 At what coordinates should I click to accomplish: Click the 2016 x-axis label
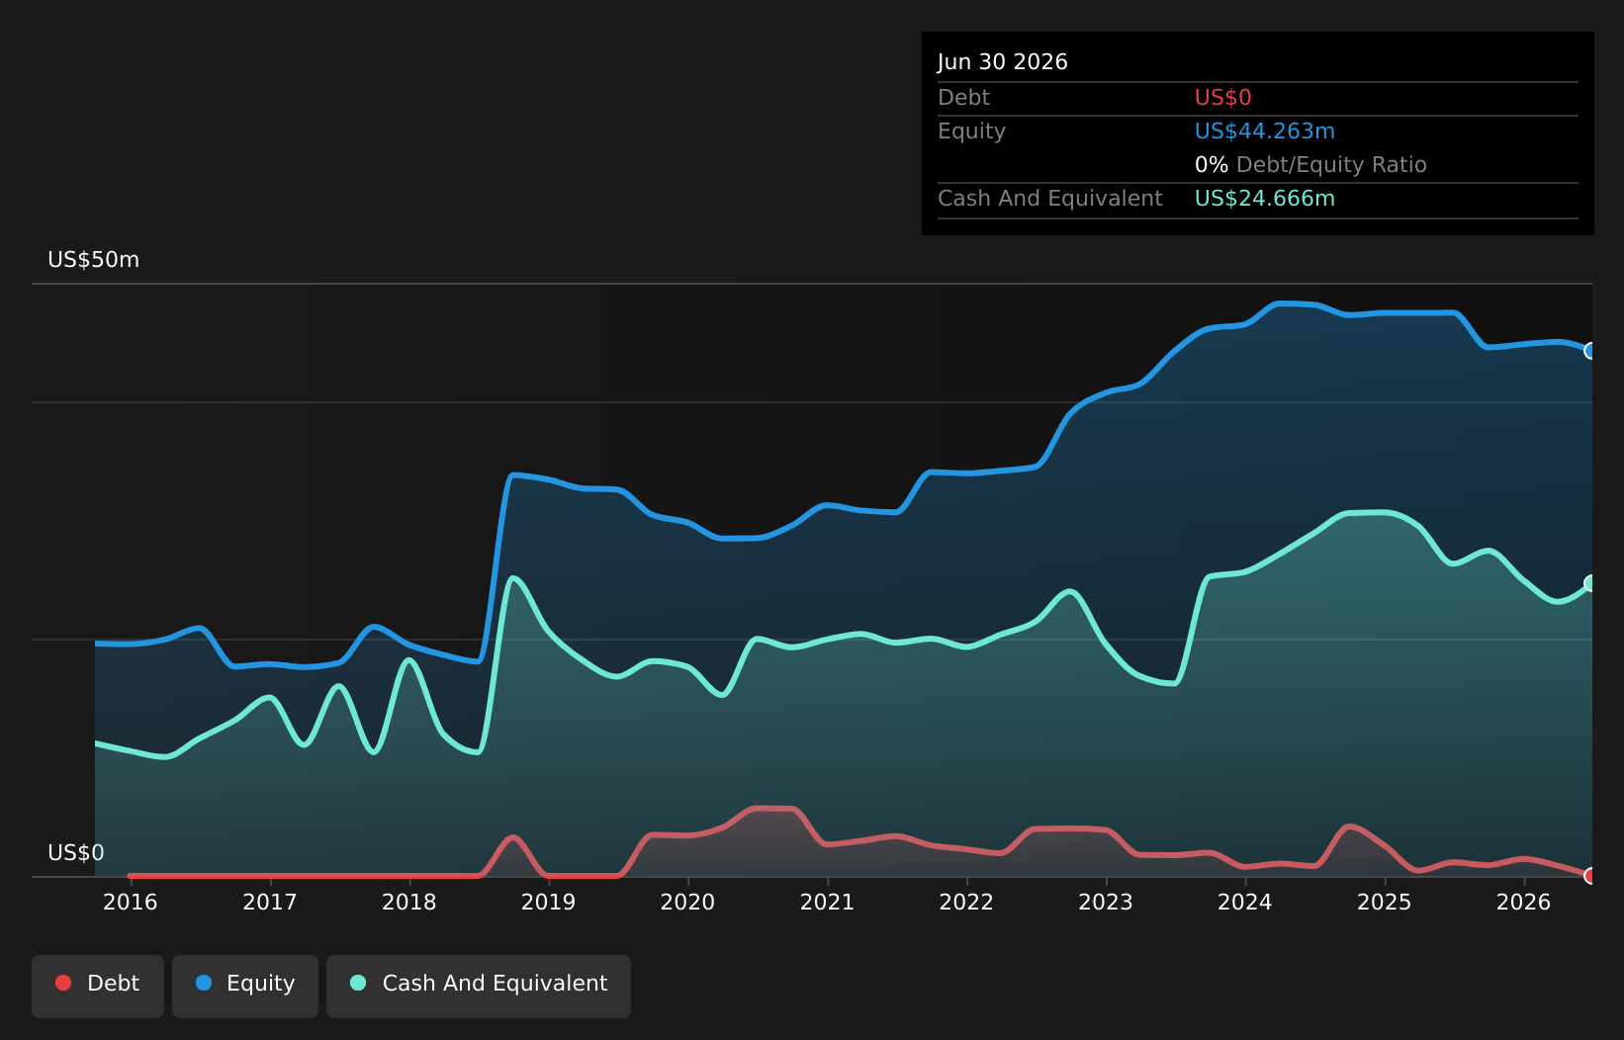pyautogui.click(x=131, y=903)
